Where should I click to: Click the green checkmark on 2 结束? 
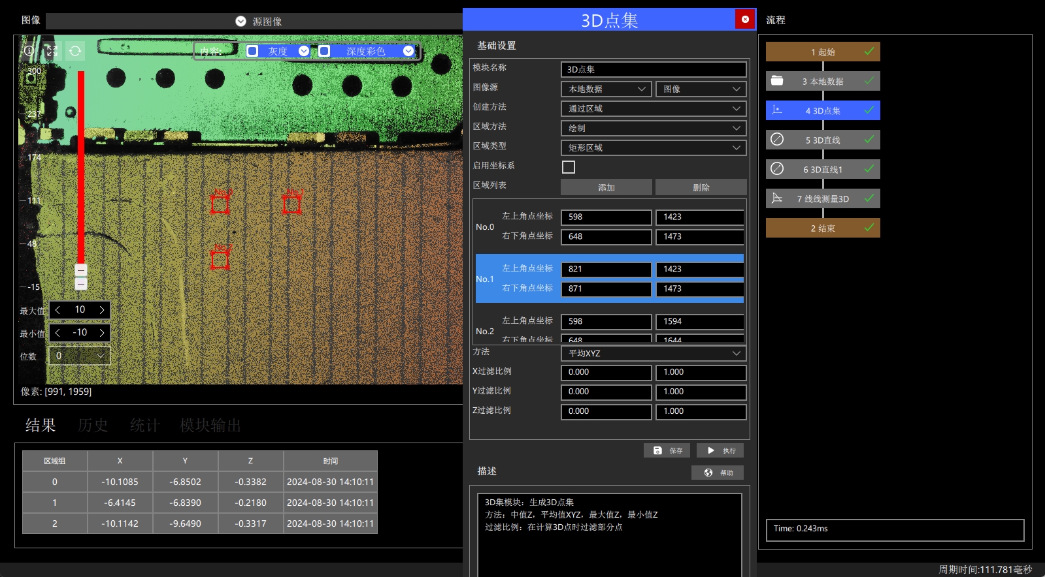869,228
